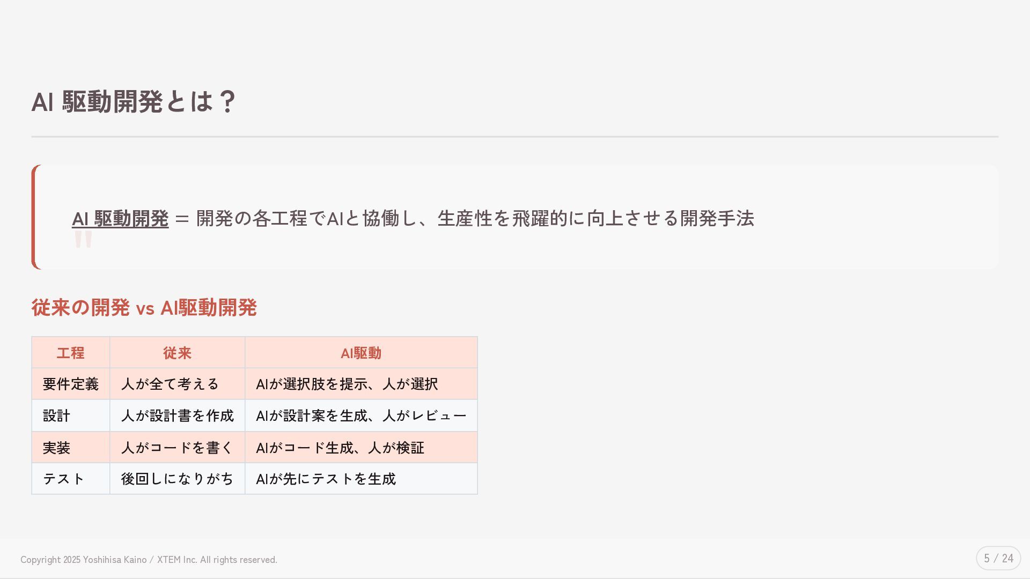This screenshot has height=579, width=1030.
Task: Click the cell 後回しになりがち
Action: (177, 479)
